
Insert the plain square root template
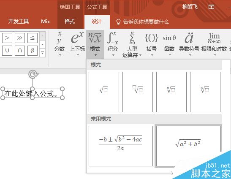point(104,92)
